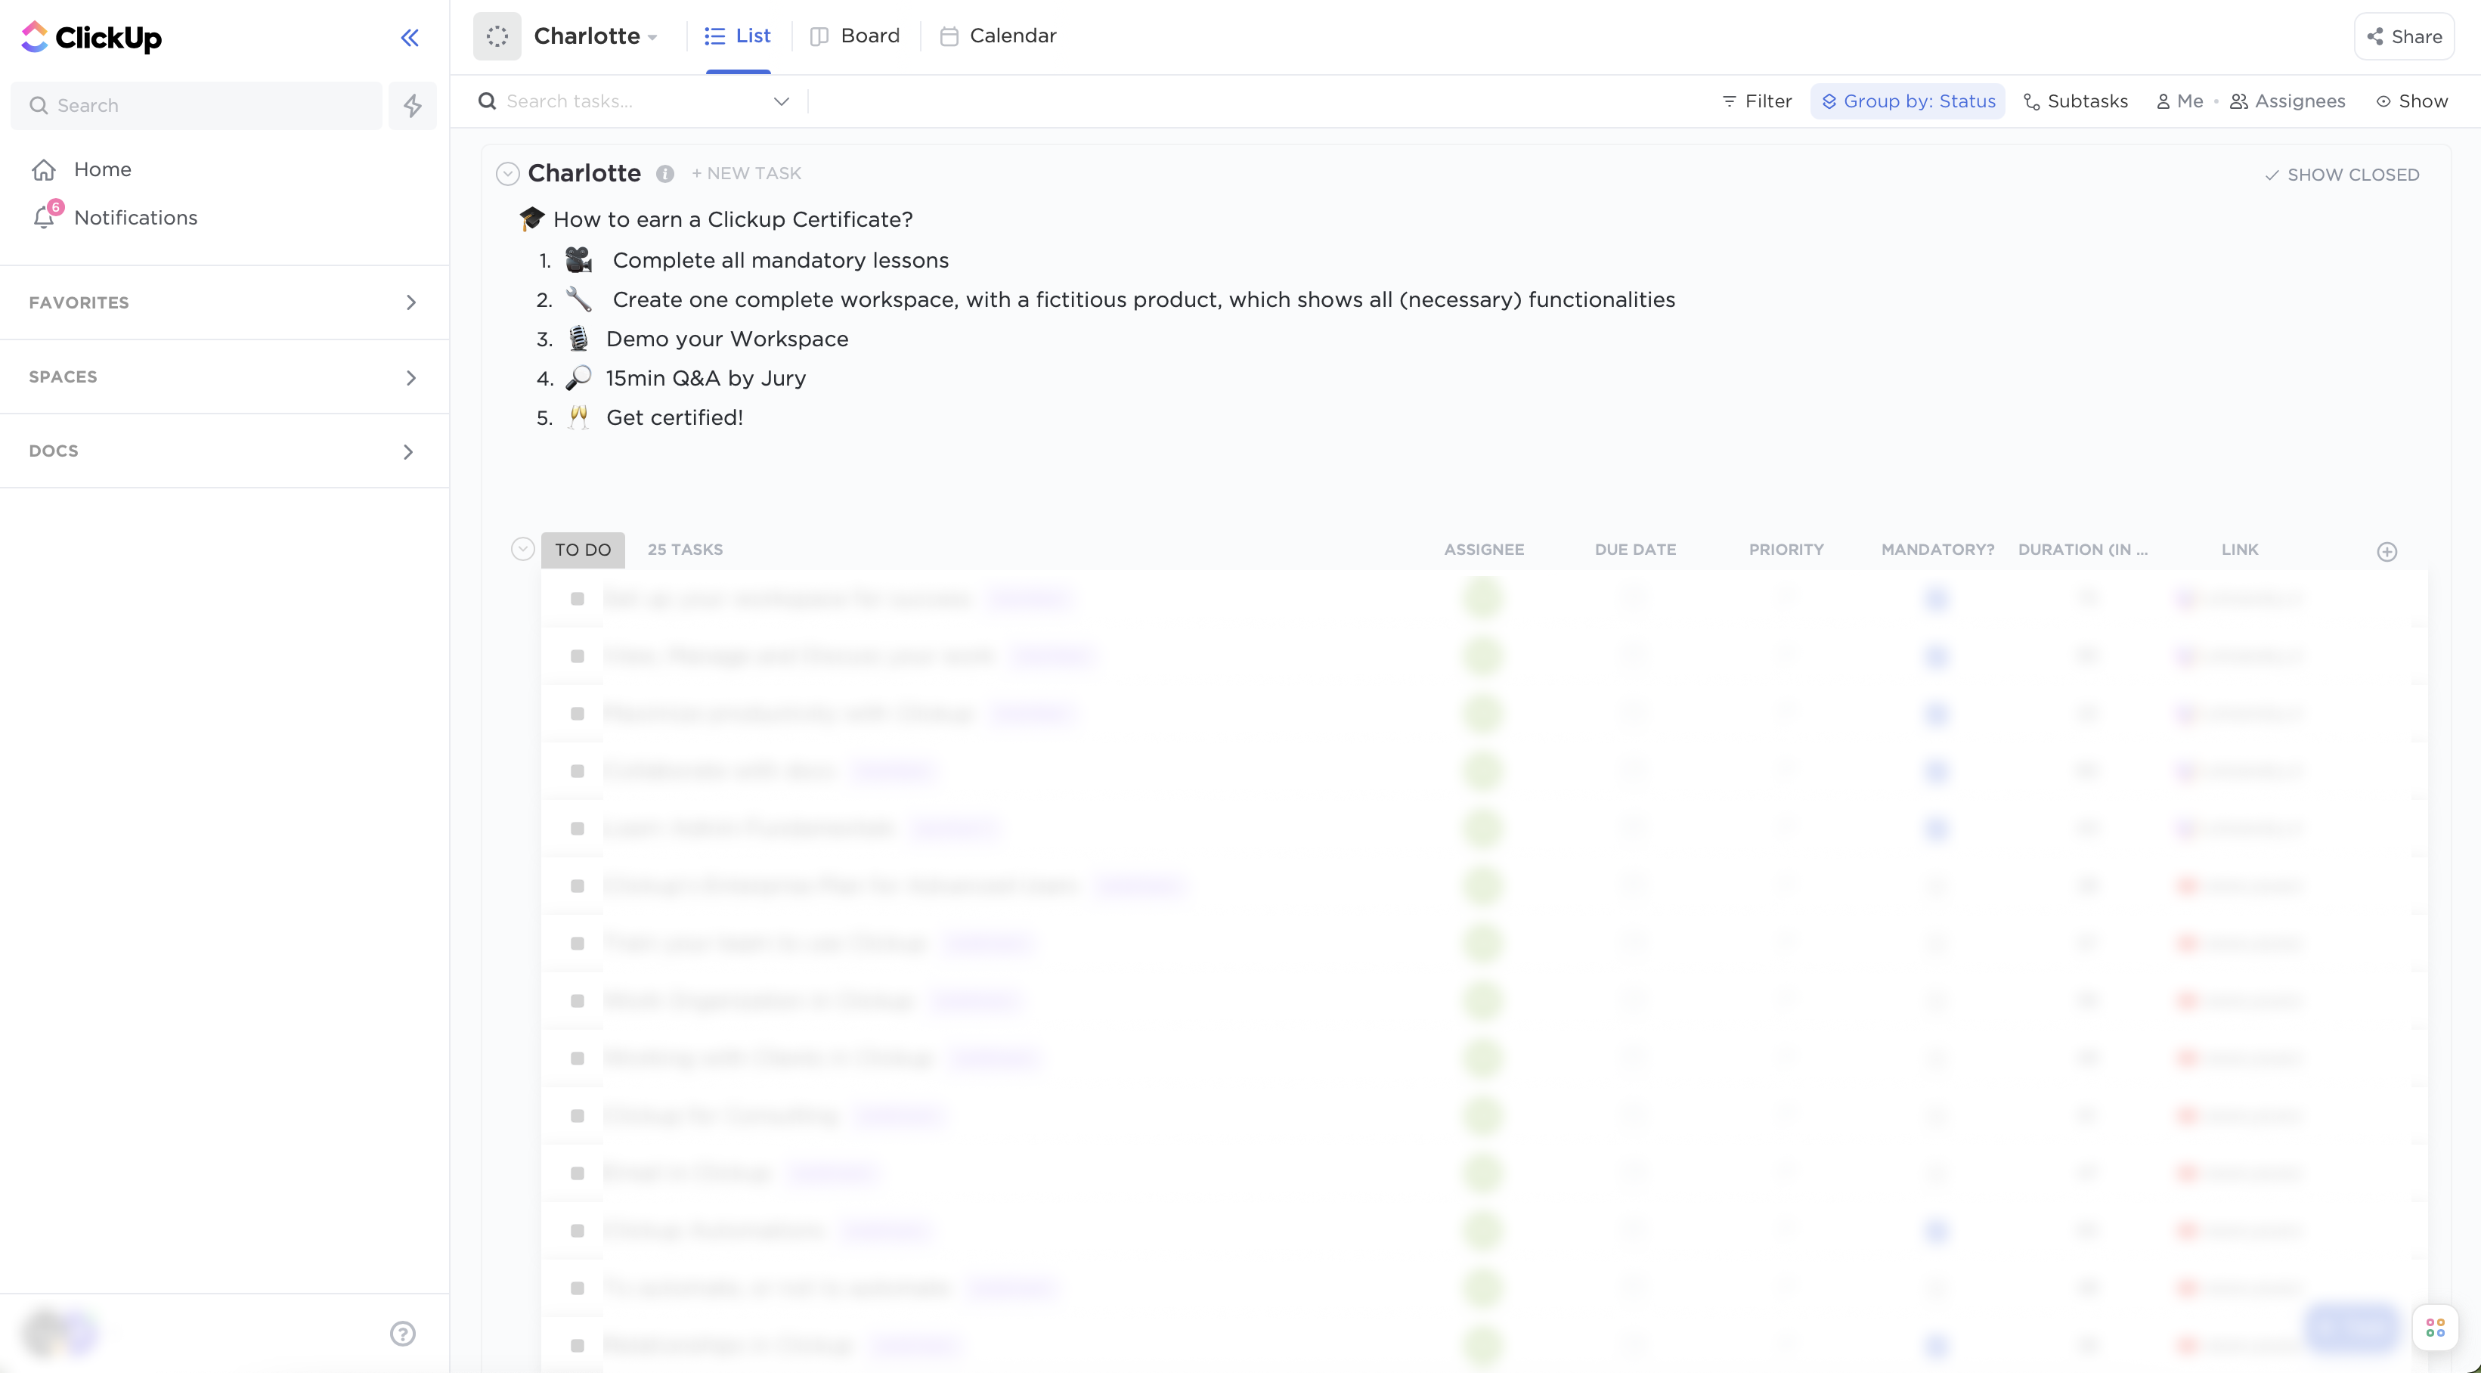This screenshot has width=2481, height=1373.
Task: Click 'Complete all mandatory lessons' text
Action: 780,261
